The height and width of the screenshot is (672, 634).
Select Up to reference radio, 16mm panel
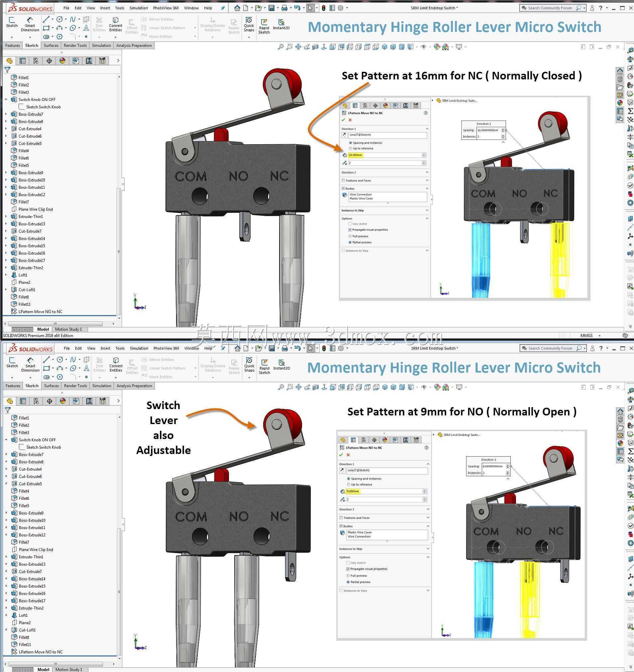click(x=351, y=149)
